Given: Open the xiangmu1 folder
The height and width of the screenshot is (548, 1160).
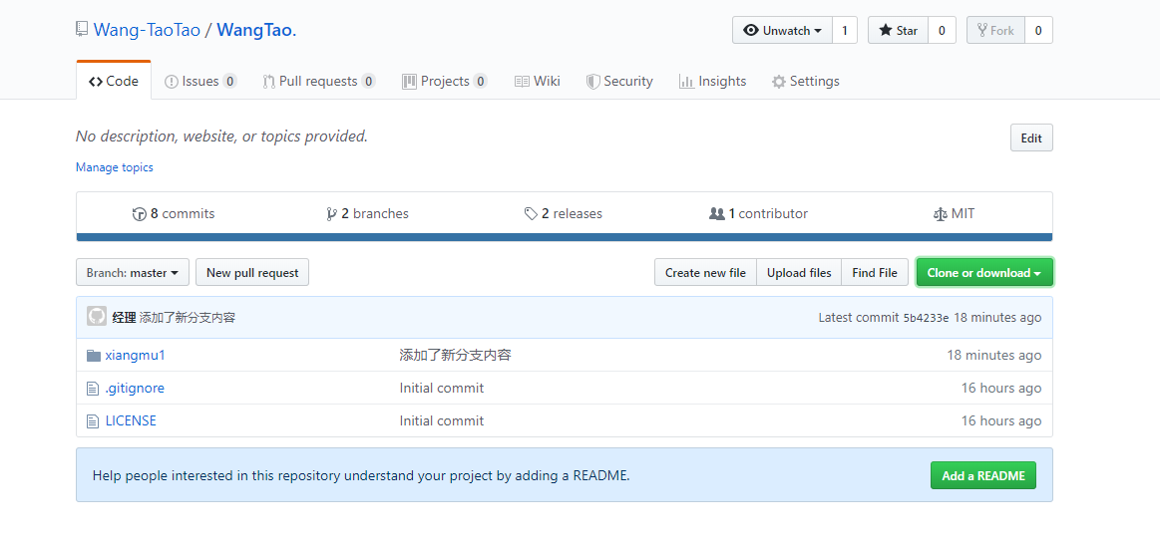Looking at the screenshot, I should point(136,356).
